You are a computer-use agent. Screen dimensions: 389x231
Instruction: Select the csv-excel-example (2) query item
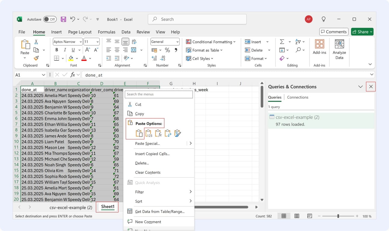tap(321, 121)
